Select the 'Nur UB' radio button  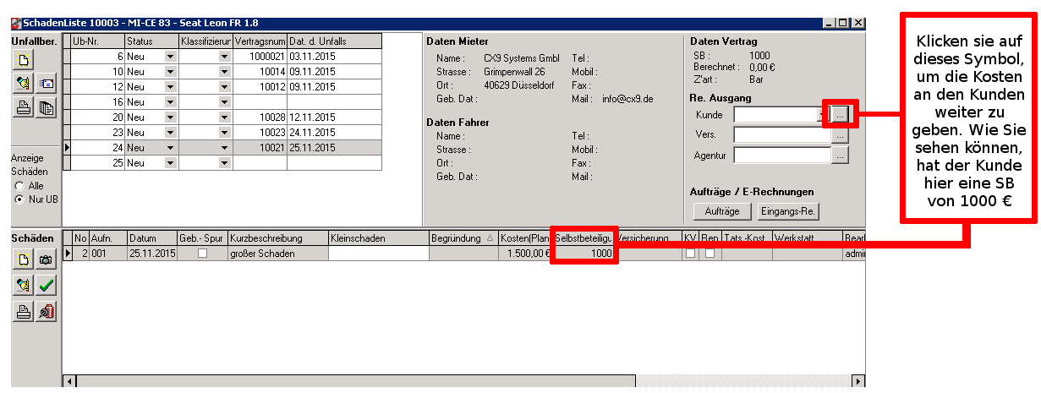19,199
